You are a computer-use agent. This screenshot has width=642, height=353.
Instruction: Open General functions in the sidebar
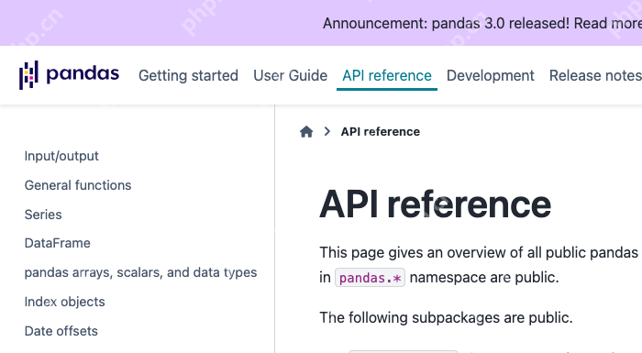78,185
